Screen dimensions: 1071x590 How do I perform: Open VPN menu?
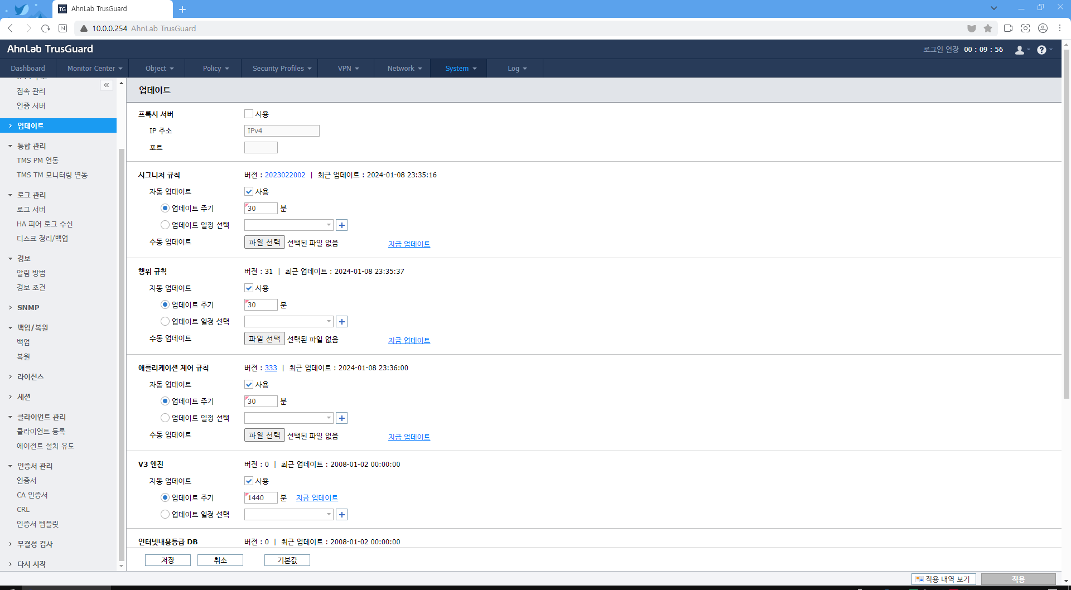pos(348,68)
